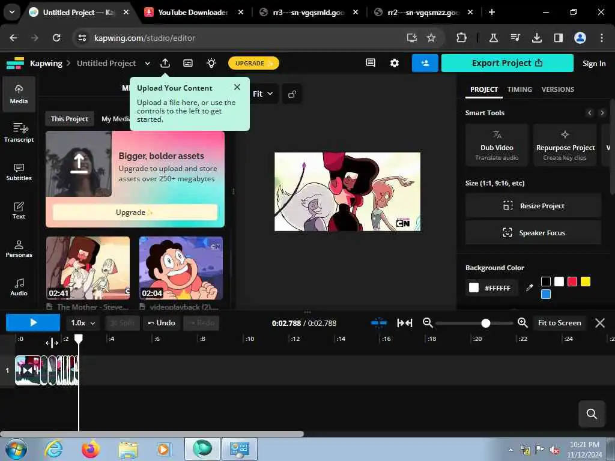The width and height of the screenshot is (615, 461).
Task: Select the This Project tab
Action: coord(70,119)
